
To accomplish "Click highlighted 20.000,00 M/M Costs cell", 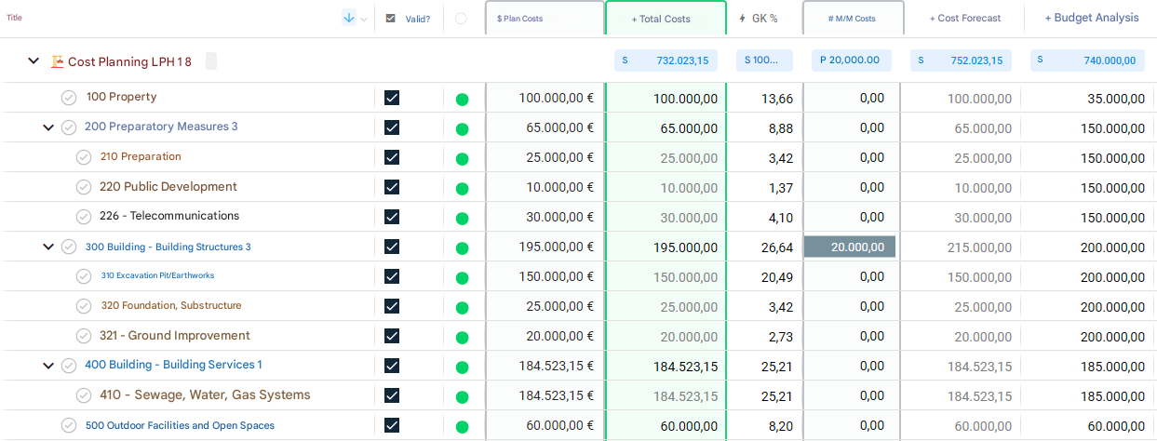I will pos(850,247).
